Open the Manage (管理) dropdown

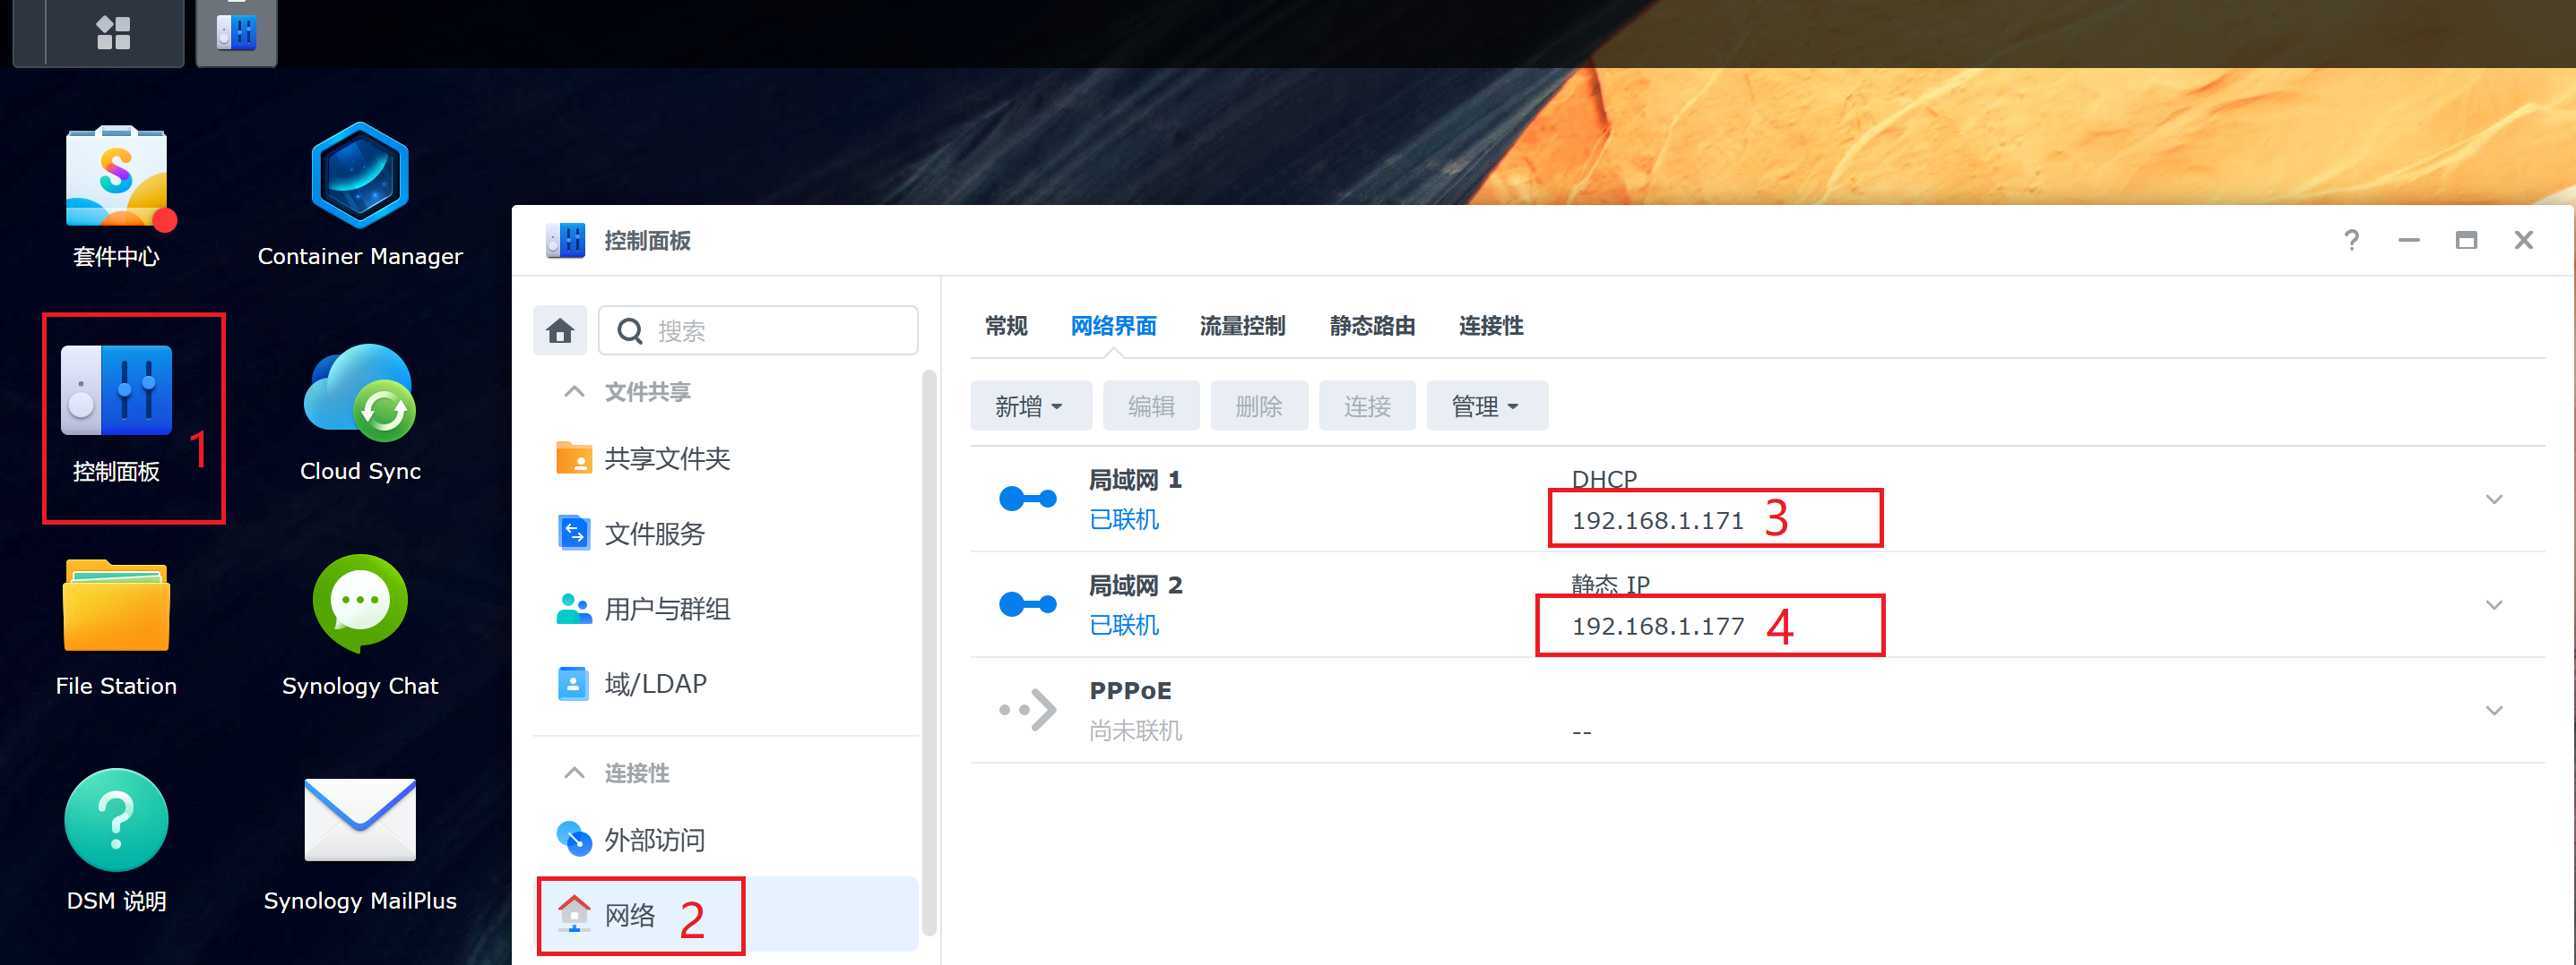click(1486, 406)
